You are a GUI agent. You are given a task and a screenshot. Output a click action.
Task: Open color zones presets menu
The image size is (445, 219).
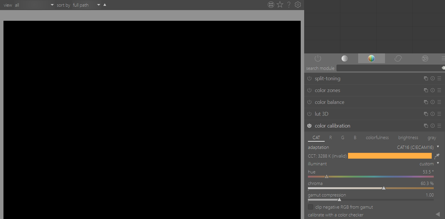(439, 90)
